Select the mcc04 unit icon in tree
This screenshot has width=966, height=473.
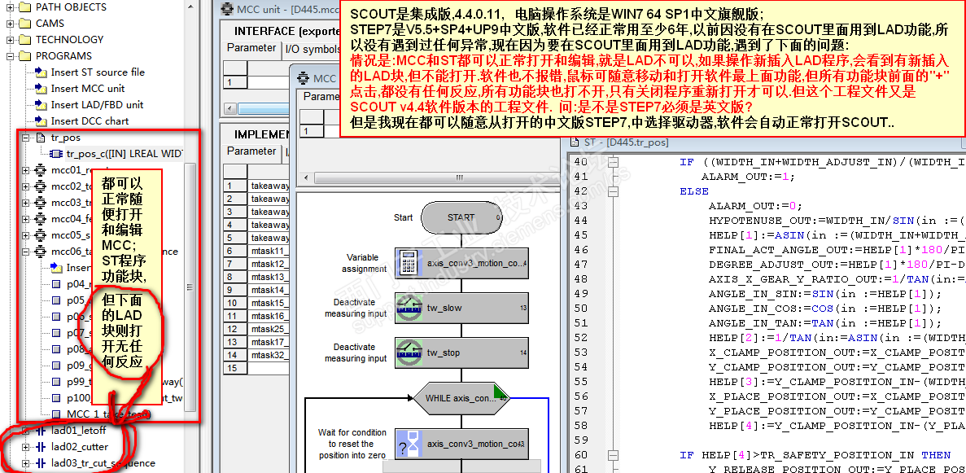[42, 219]
